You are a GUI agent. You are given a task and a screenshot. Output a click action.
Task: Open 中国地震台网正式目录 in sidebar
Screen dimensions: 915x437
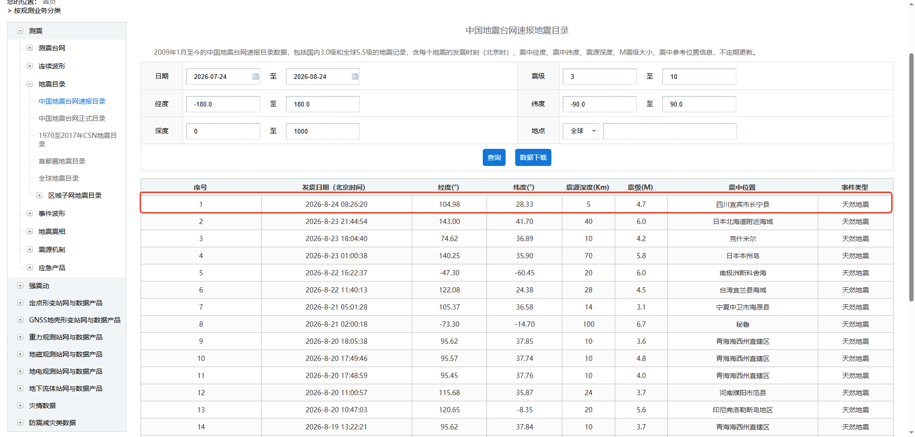point(72,118)
